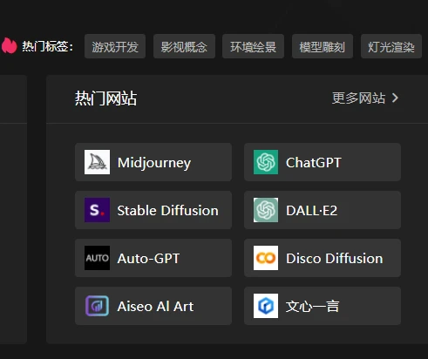This screenshot has width=428, height=359.
Task: Click the Disco Diffusion orange CO icon
Action: [x=266, y=258]
